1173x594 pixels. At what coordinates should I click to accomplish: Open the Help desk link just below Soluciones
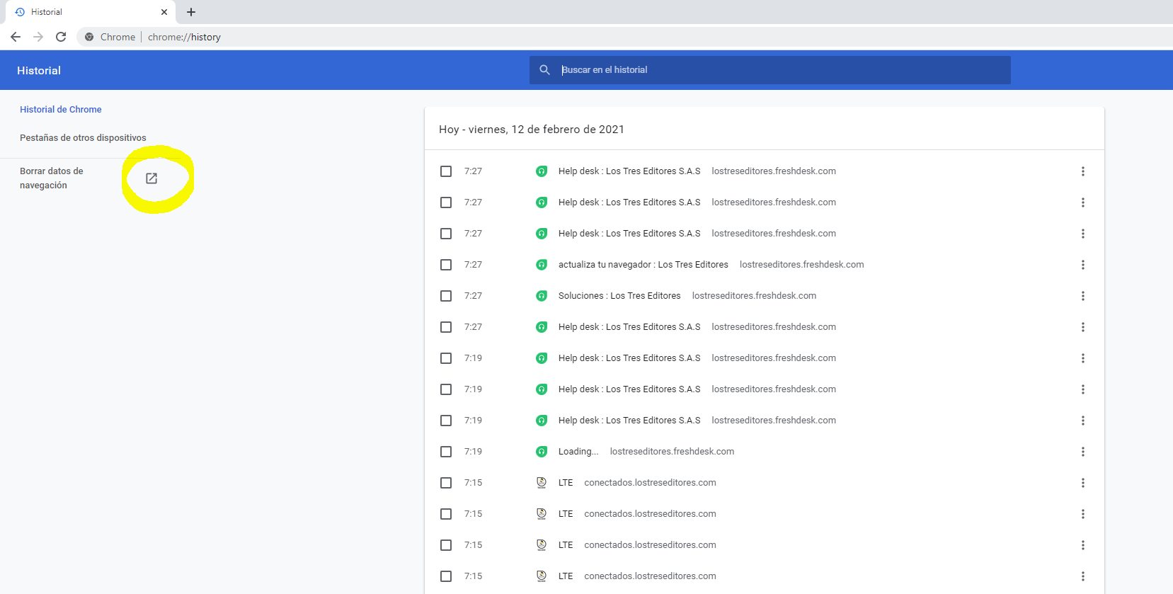[629, 327]
